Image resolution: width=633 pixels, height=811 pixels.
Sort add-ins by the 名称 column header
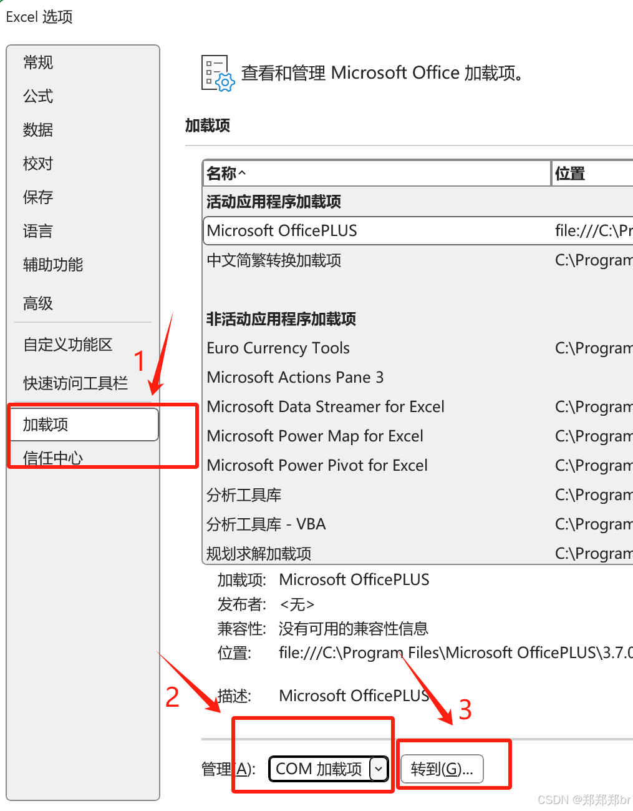[x=225, y=173]
